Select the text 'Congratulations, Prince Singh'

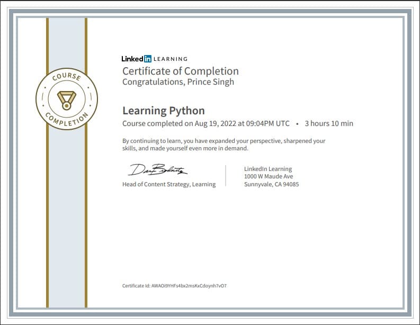178,82
